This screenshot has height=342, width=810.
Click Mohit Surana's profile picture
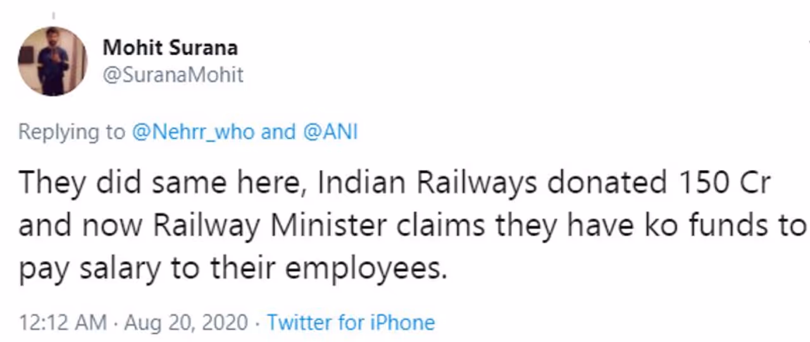point(53,61)
